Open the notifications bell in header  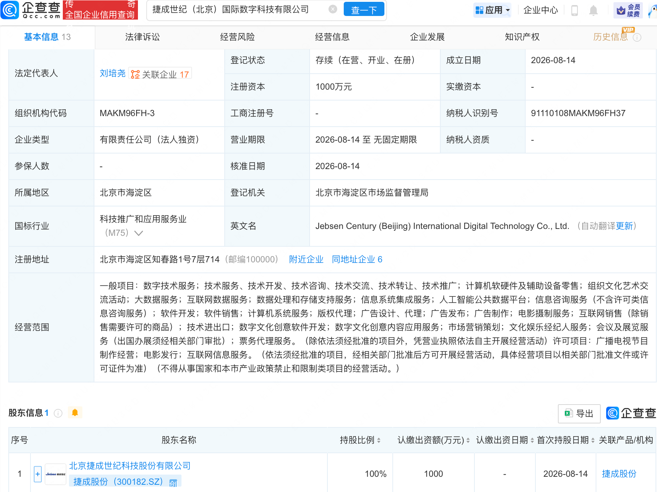593,10
